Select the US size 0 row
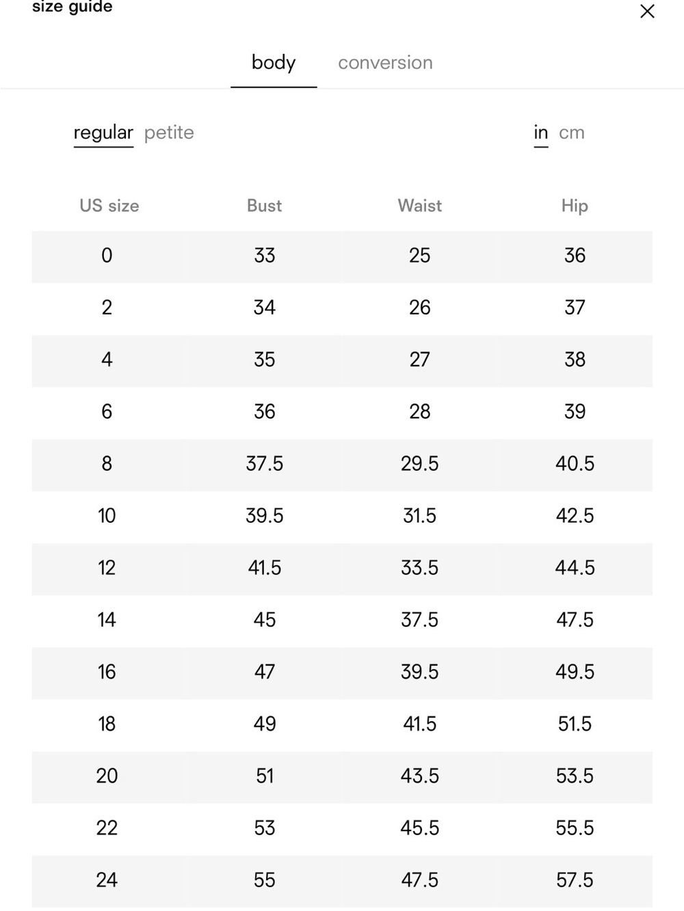The width and height of the screenshot is (684, 911). [342, 256]
